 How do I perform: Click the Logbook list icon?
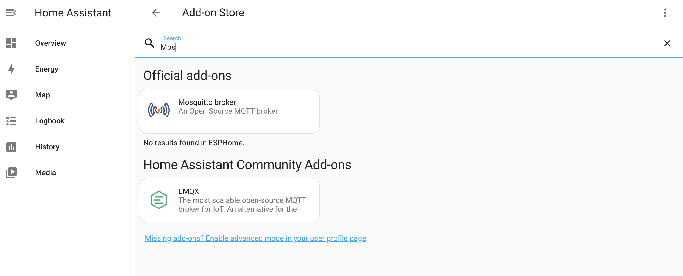11,121
